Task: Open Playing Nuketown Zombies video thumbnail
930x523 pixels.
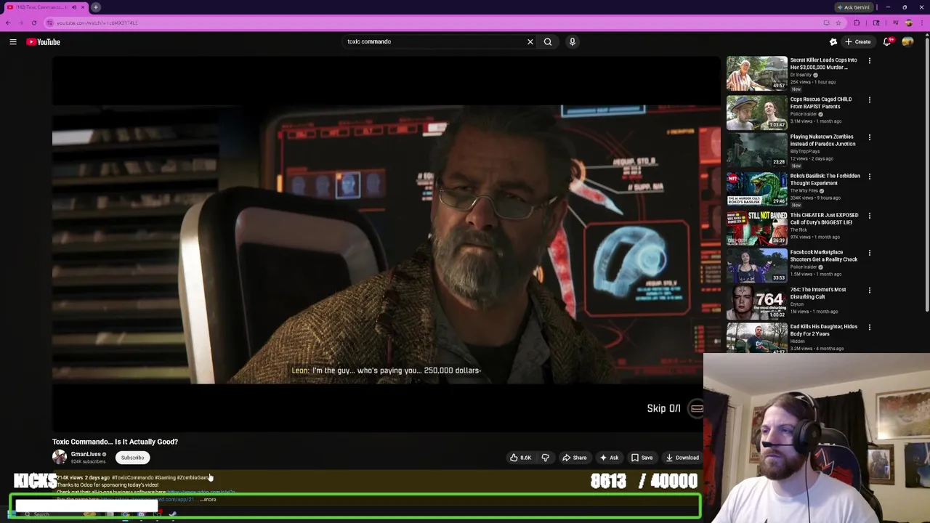Action: coord(756,150)
